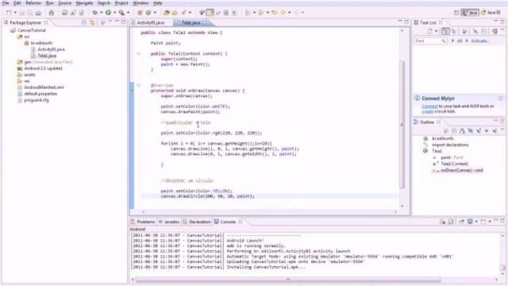
Task: Select Android 2.1-update1 library node
Action: (43, 68)
